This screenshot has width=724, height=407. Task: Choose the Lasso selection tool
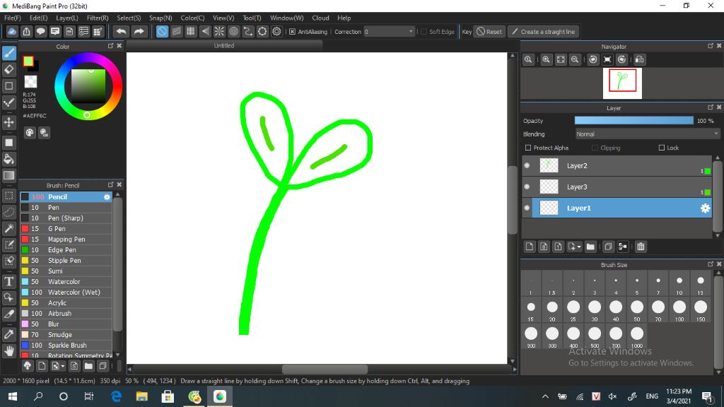(x=8, y=212)
